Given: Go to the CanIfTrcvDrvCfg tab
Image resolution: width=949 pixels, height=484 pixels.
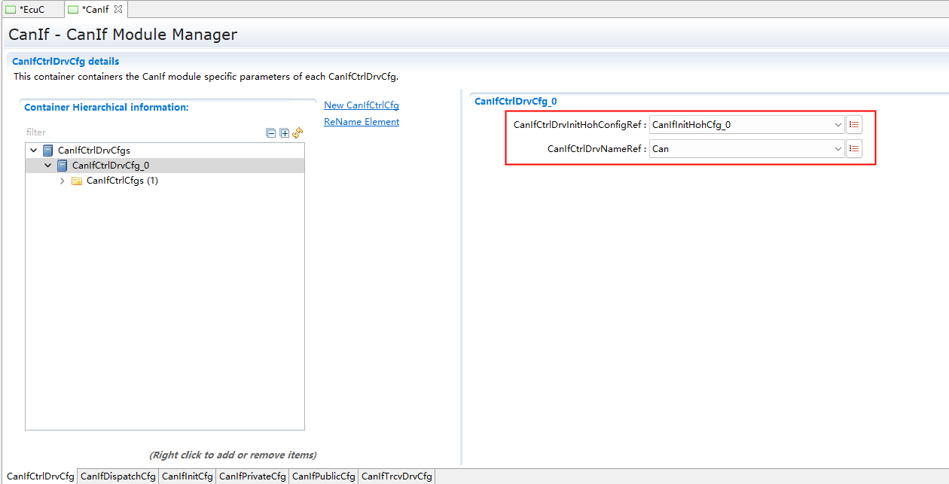Looking at the screenshot, I should [396, 476].
